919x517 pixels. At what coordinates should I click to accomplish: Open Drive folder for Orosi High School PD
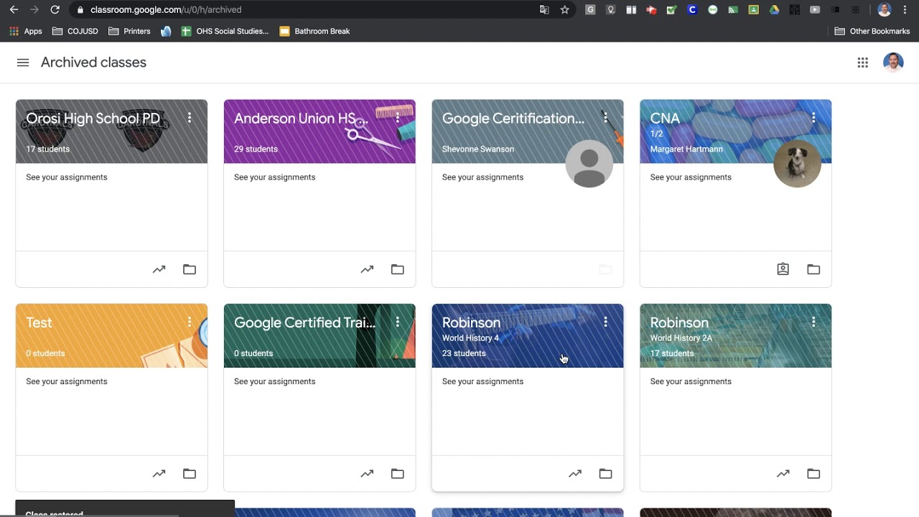click(190, 269)
